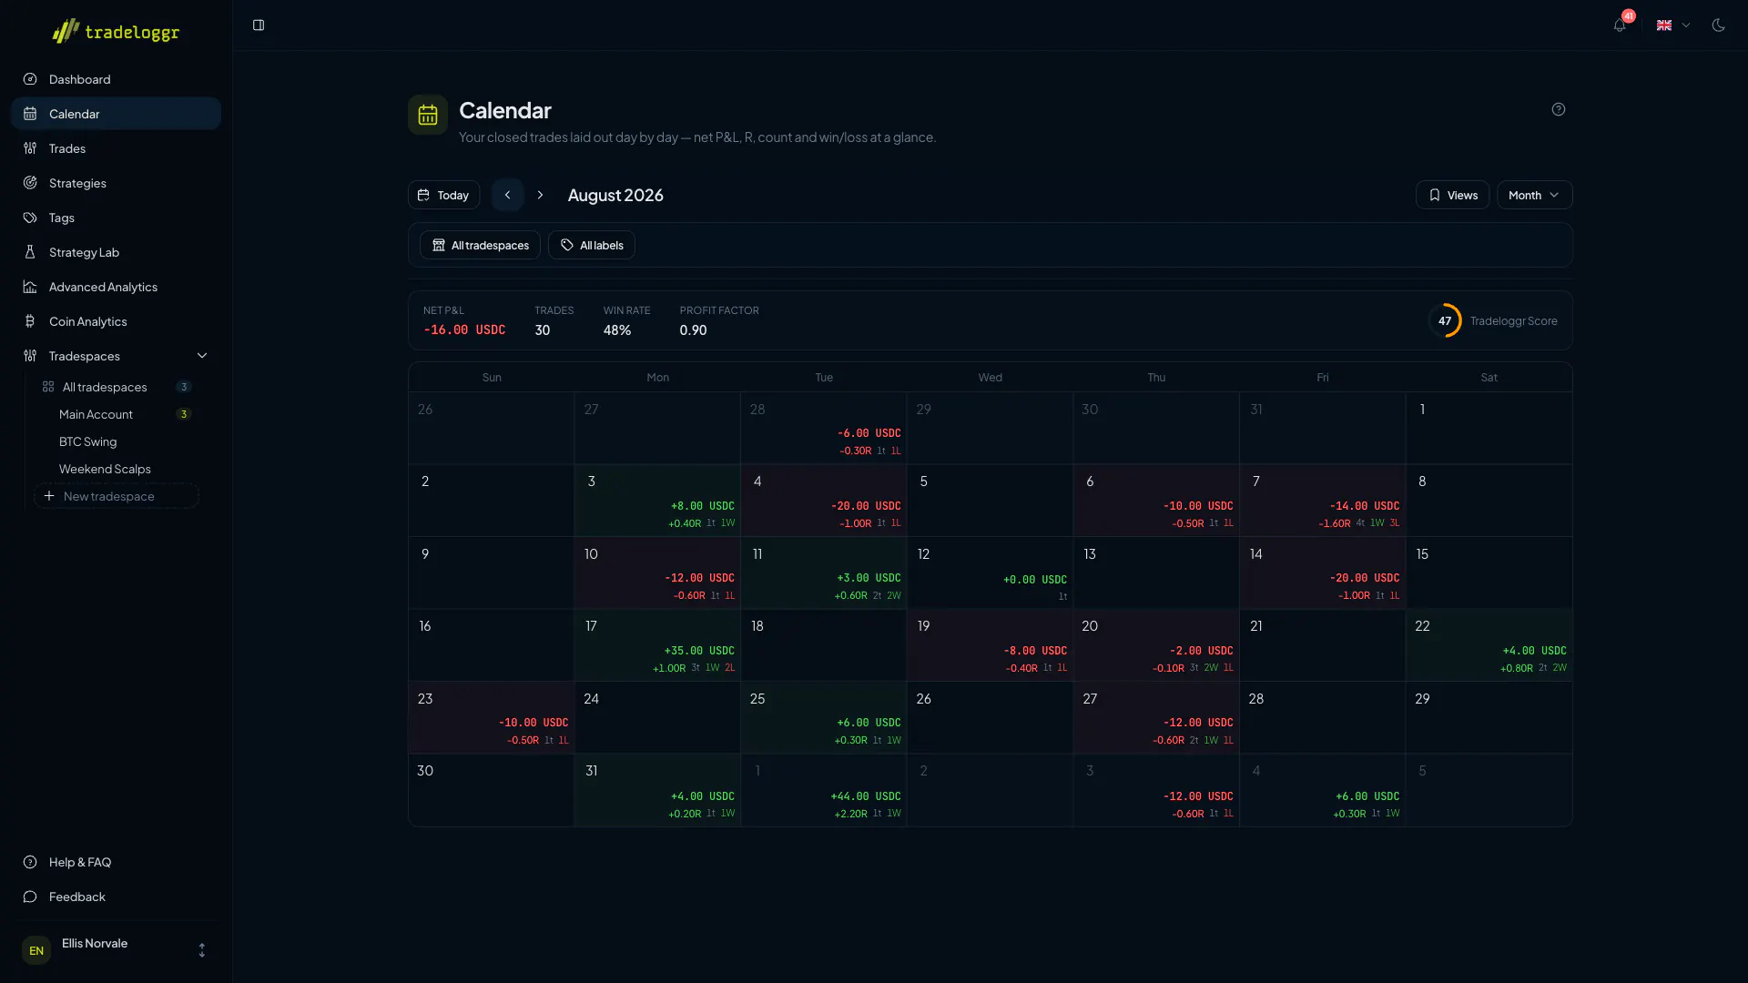Click the EN user avatar
1748x983 pixels.
pyautogui.click(x=36, y=950)
